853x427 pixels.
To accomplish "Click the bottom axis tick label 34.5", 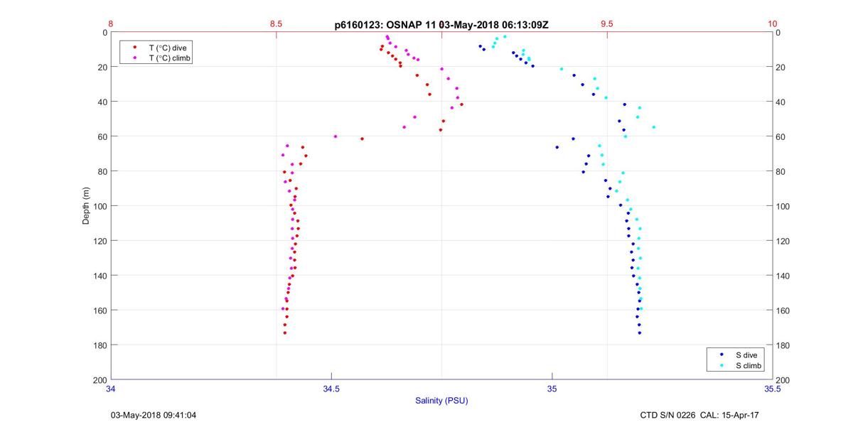I will (x=331, y=389).
